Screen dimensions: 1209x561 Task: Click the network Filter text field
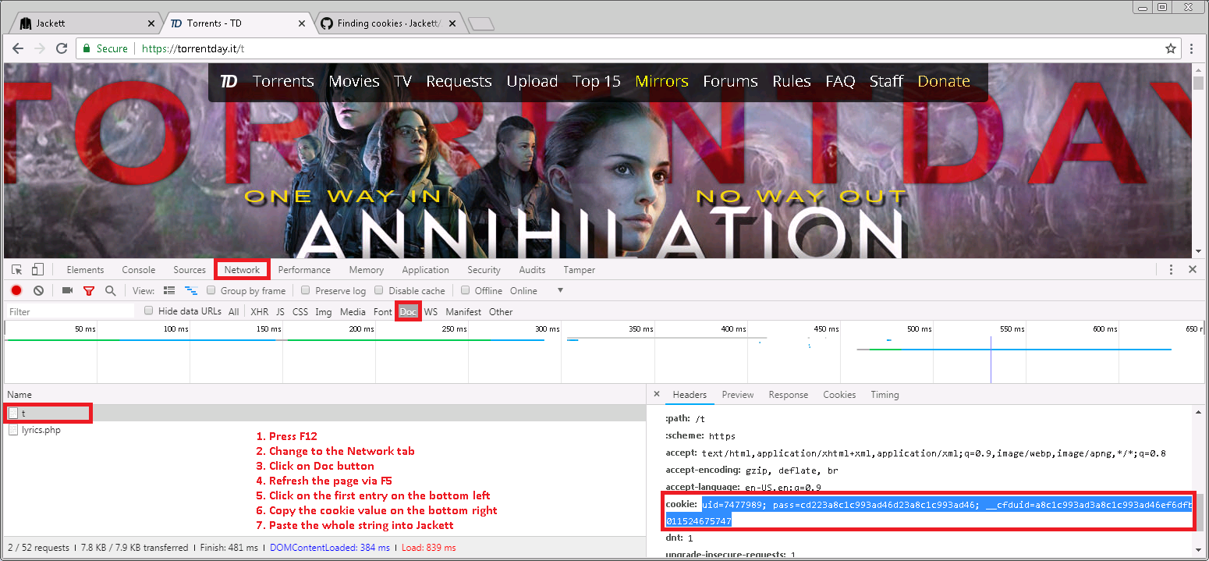[x=70, y=312]
